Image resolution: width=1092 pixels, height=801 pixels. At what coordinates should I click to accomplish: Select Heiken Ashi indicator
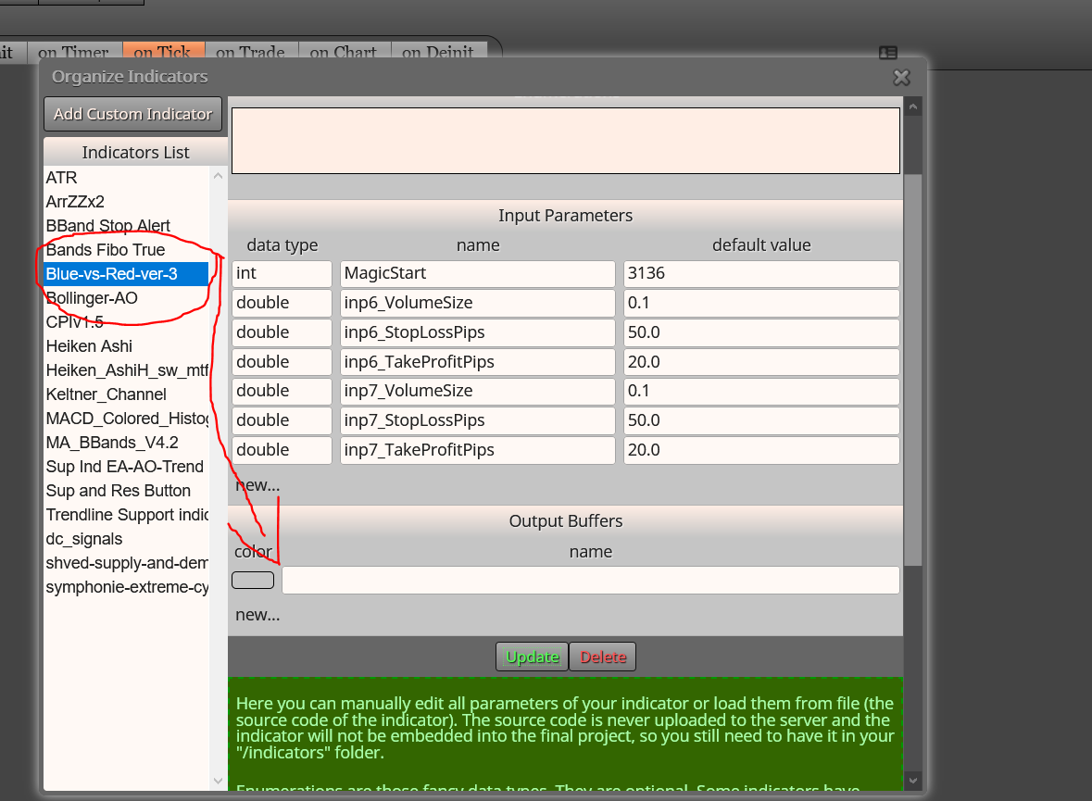[x=126, y=346]
